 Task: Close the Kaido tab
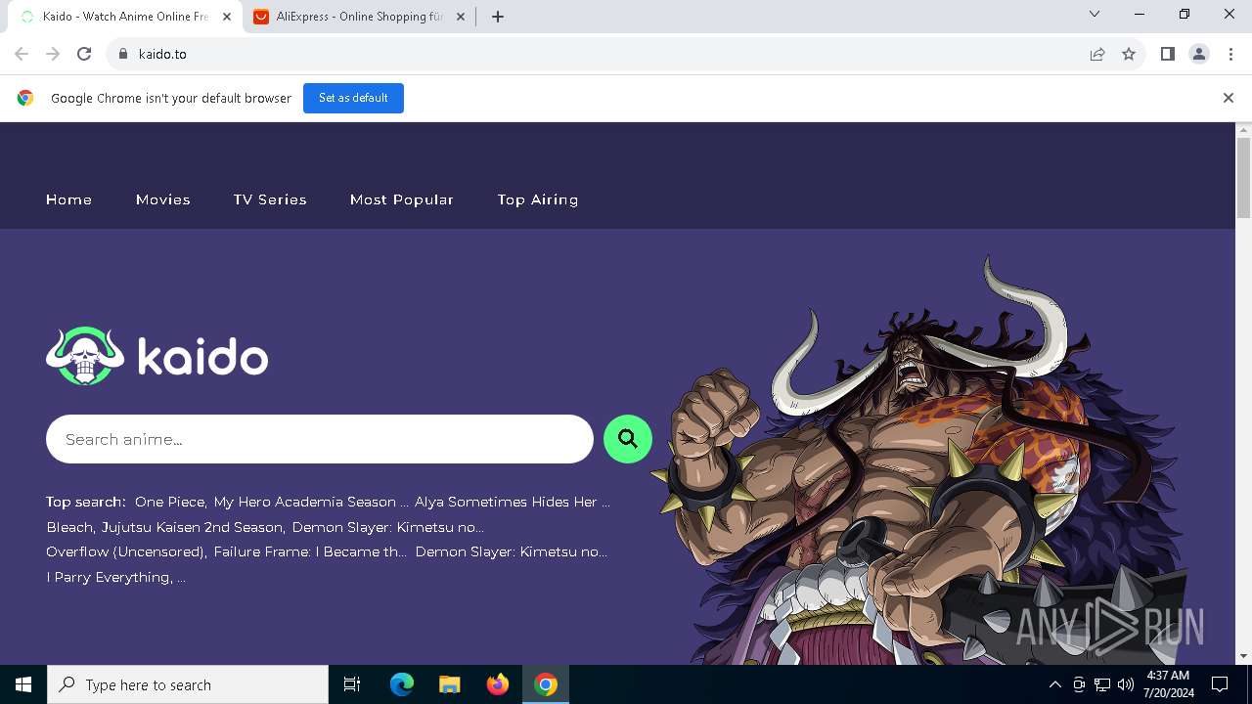click(x=227, y=17)
